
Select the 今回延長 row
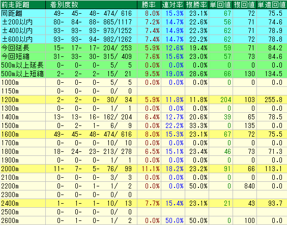(143, 48)
